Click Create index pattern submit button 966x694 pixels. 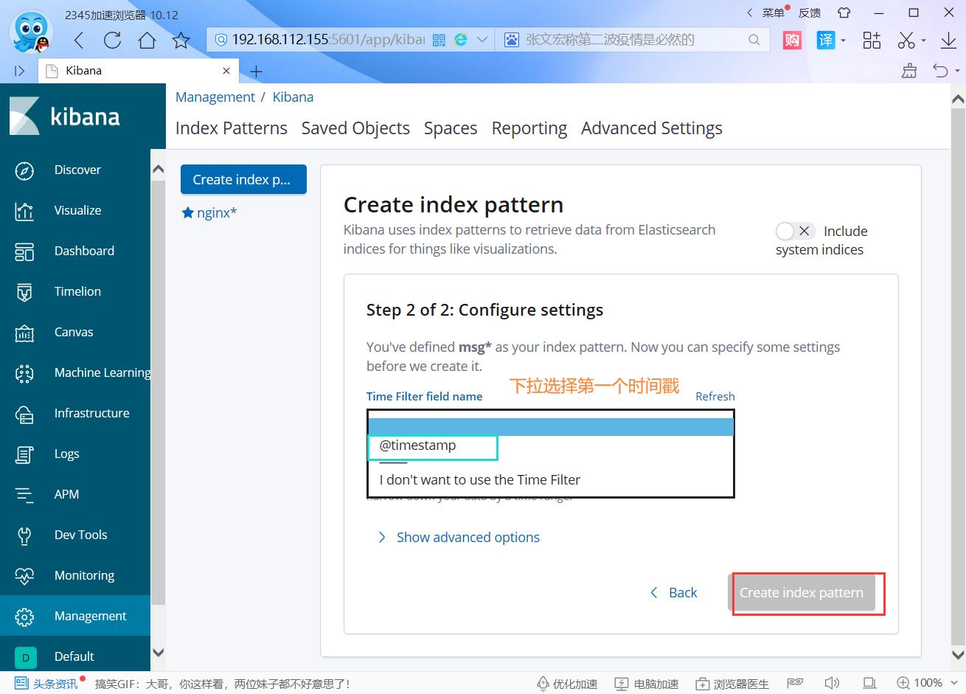click(802, 593)
